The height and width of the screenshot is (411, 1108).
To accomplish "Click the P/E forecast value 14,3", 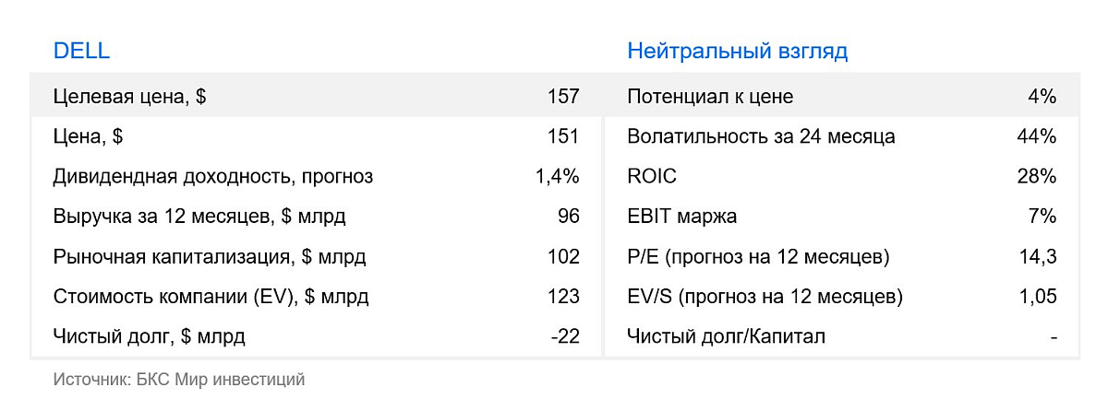I will [x=1039, y=257].
